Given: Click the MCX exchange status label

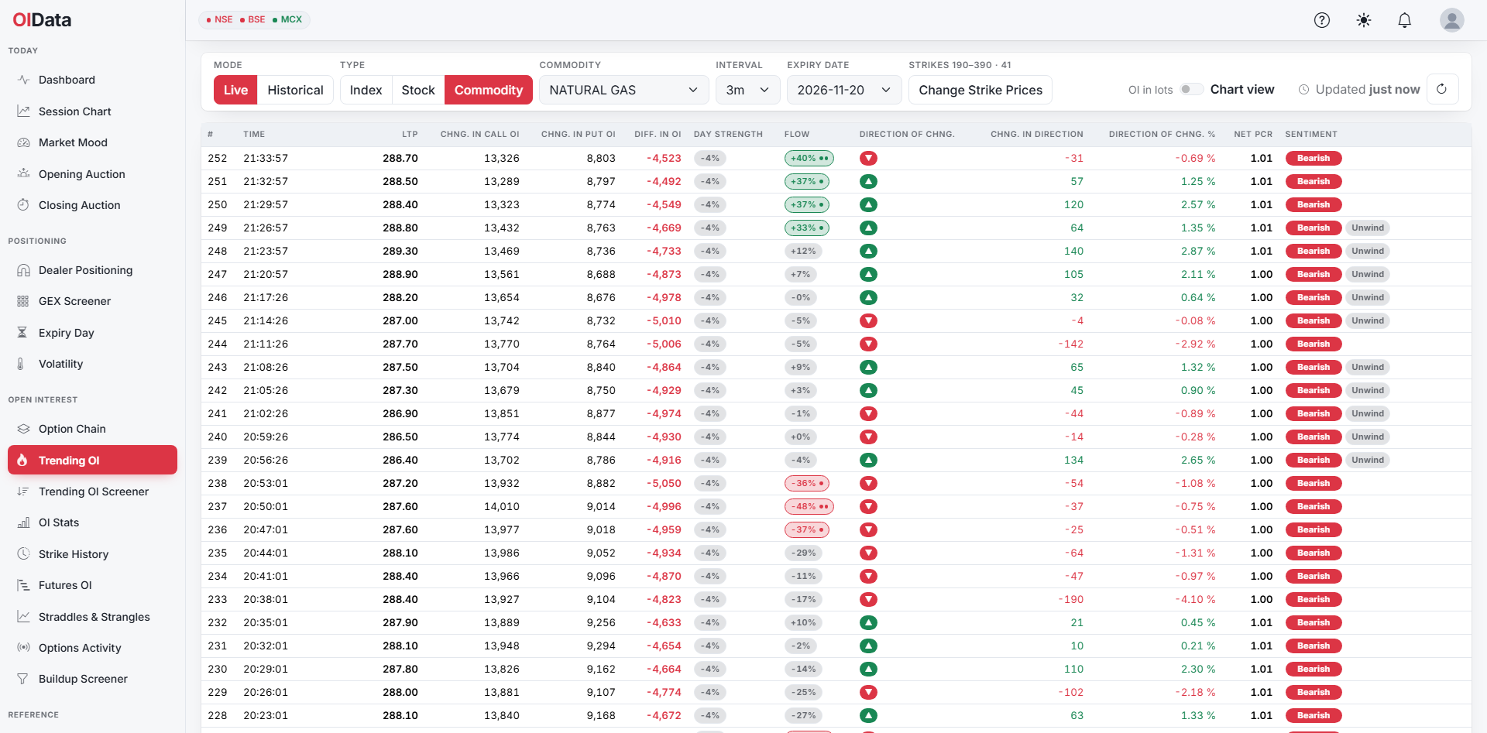Looking at the screenshot, I should (287, 19).
